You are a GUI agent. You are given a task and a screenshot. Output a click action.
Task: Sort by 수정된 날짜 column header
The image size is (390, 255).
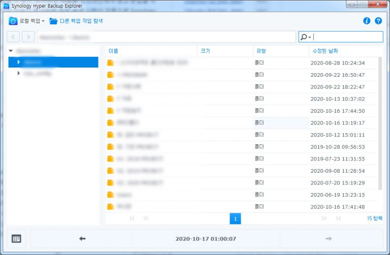[325, 51]
